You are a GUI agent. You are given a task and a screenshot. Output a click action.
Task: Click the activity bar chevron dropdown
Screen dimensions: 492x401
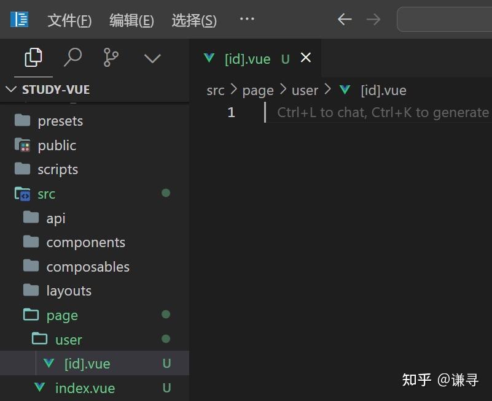click(x=152, y=58)
